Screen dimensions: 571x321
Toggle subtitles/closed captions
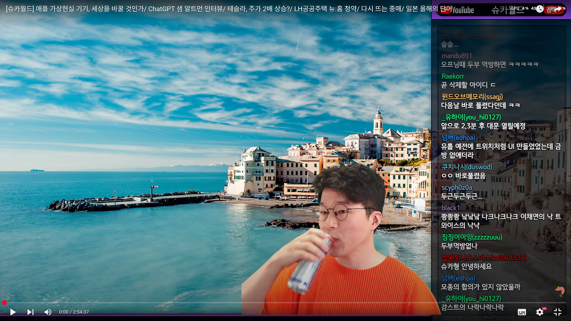point(522,312)
